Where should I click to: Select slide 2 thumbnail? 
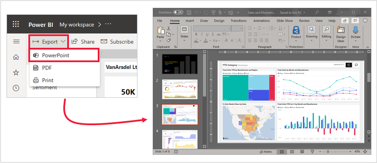pyautogui.click(x=180, y=90)
